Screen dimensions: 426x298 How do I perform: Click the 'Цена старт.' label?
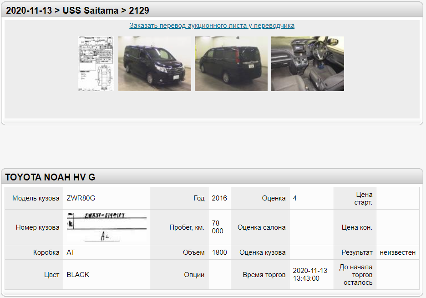click(363, 198)
